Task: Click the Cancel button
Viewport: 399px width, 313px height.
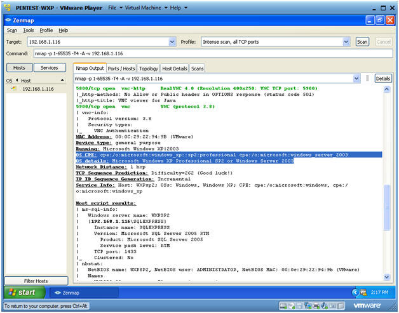Action: coord(384,42)
